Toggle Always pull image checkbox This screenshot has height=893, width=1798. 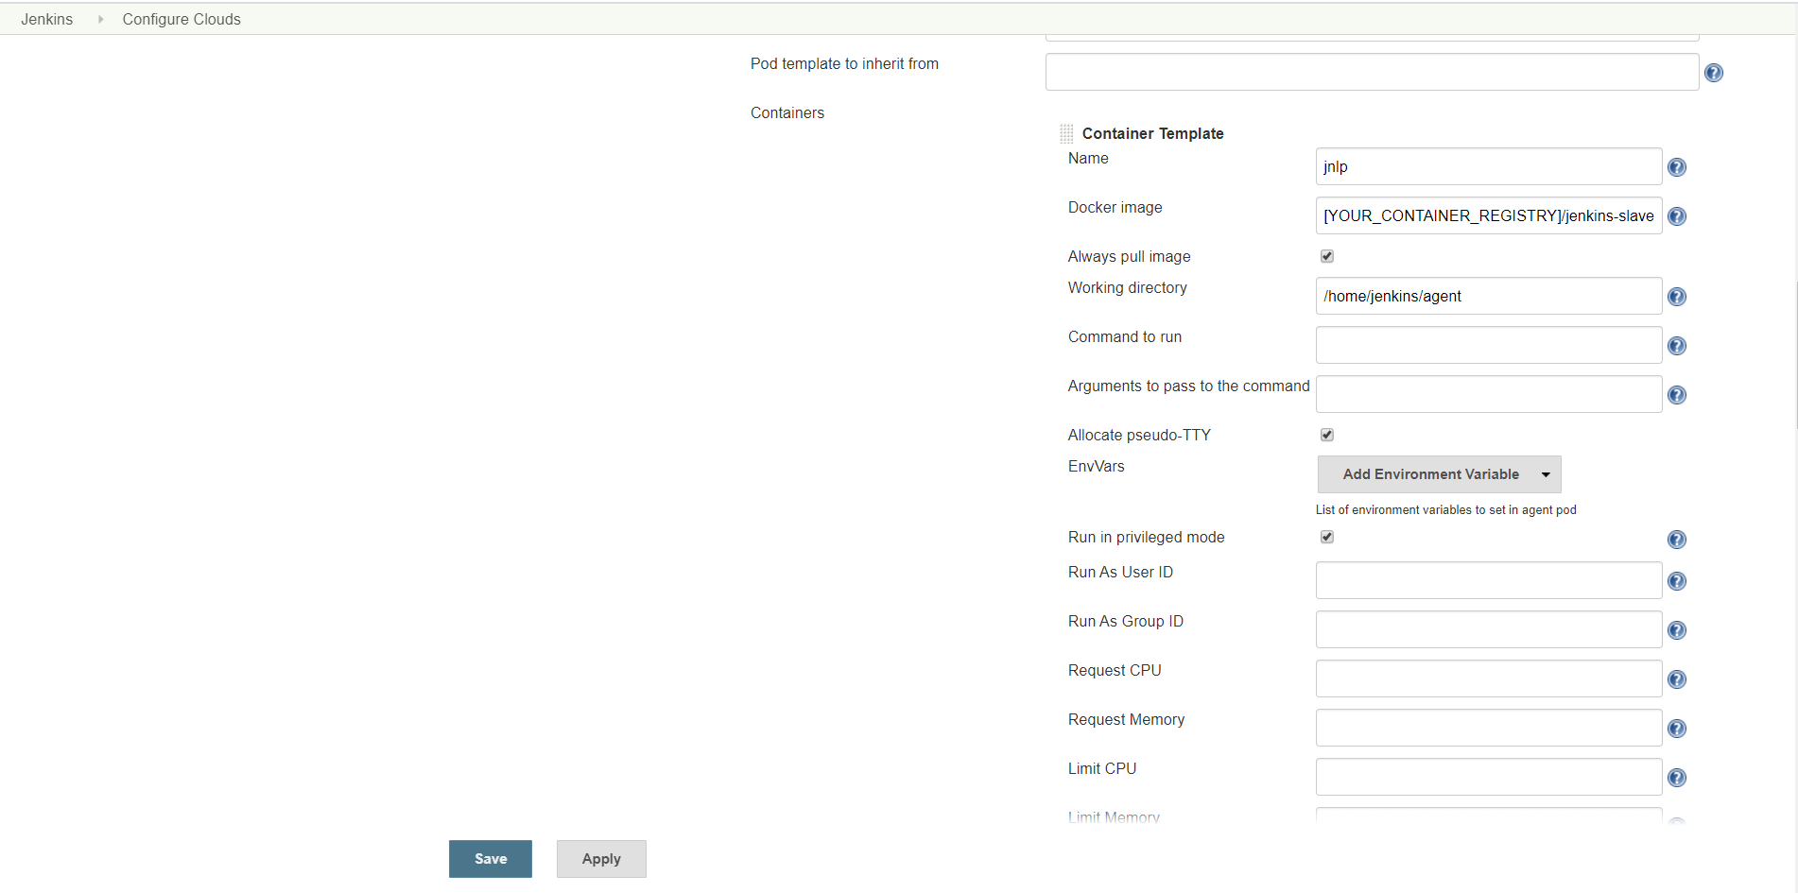click(1327, 256)
